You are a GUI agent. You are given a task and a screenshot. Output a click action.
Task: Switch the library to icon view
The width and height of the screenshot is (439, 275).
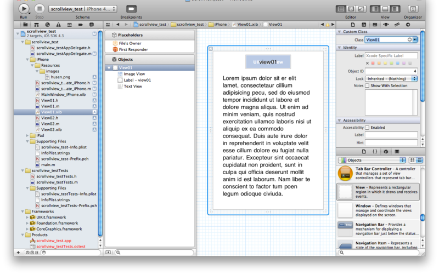(412, 160)
